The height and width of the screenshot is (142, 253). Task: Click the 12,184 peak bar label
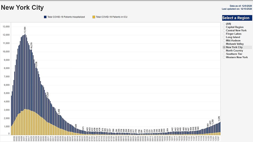[25, 30]
